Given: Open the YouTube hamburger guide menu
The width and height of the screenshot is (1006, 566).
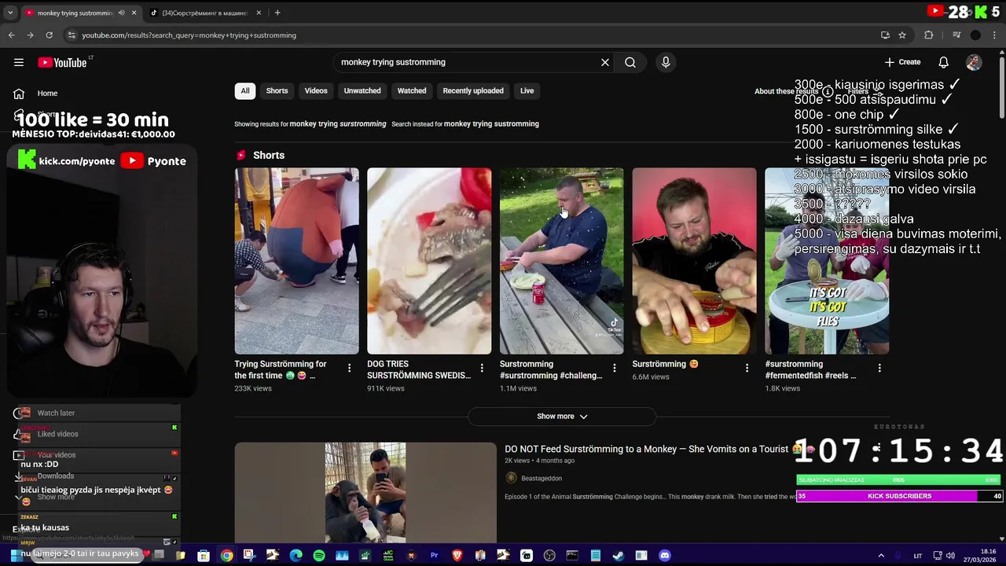Looking at the screenshot, I should tap(19, 62).
